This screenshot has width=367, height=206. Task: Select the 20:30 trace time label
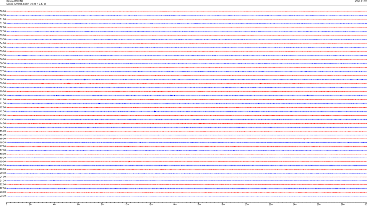(3, 173)
